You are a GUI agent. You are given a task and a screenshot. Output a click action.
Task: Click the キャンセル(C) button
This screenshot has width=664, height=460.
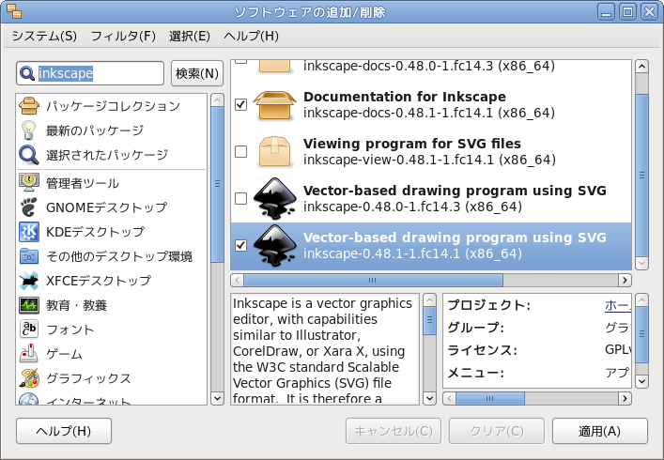tap(394, 431)
